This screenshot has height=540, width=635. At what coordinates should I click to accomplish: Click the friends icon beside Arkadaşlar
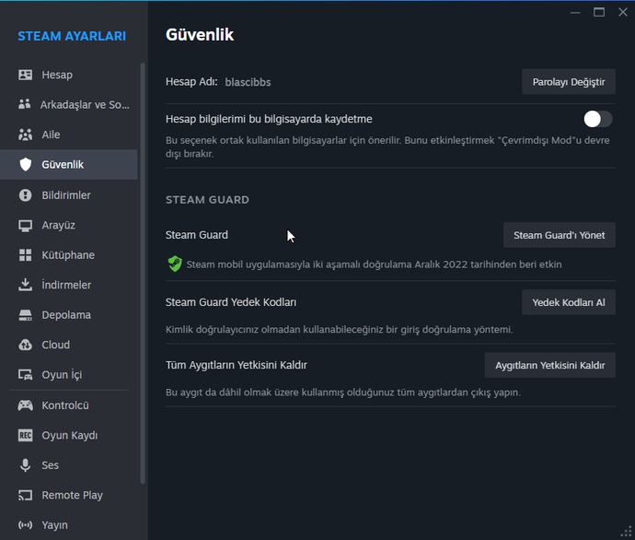[25, 104]
